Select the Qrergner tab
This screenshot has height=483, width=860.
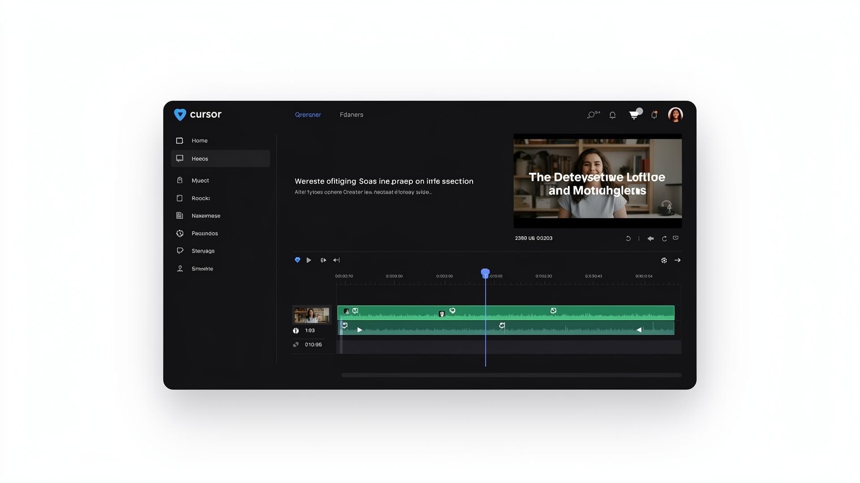click(x=308, y=114)
